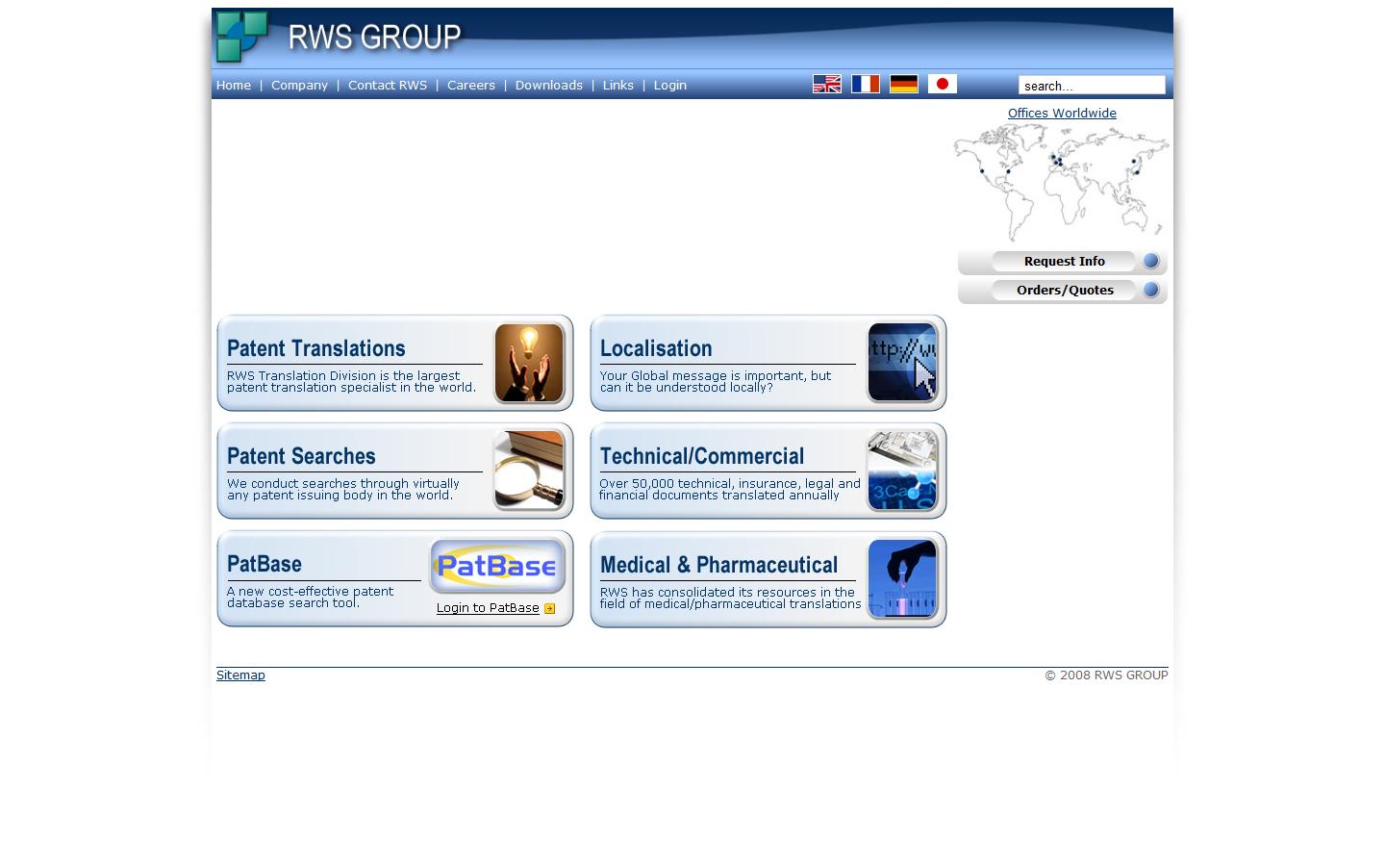The height and width of the screenshot is (866, 1385).
Task: Click the world map of offices
Action: tap(1062, 183)
